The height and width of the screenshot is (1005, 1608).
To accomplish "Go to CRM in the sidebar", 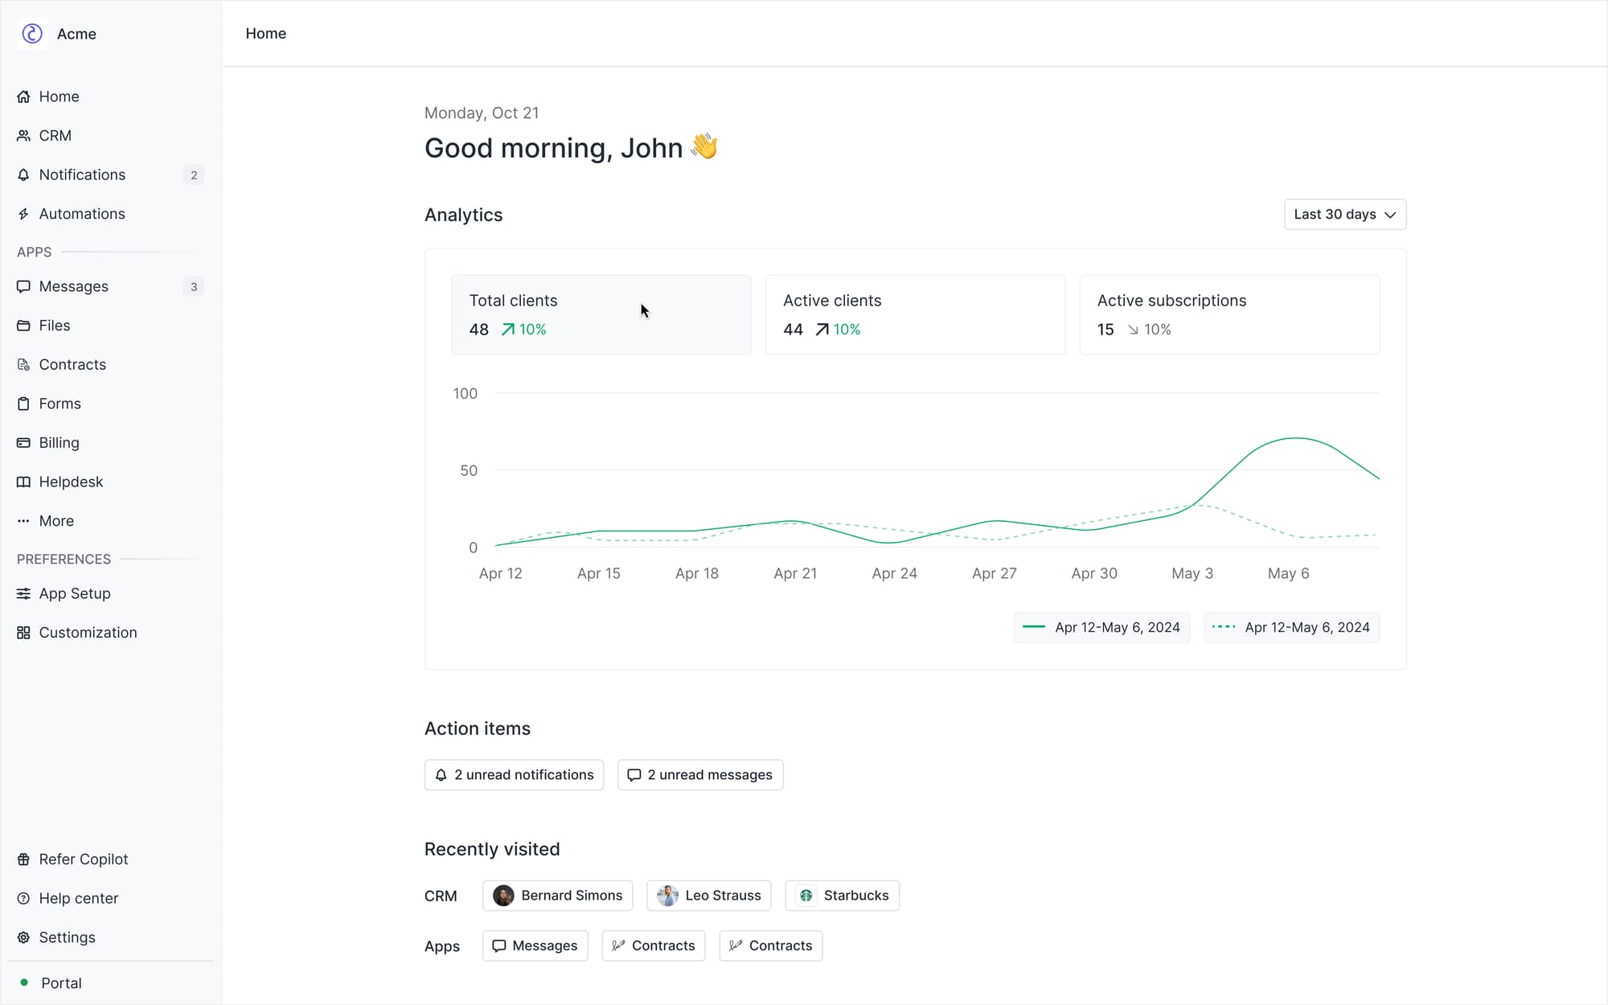I will [x=55, y=136].
